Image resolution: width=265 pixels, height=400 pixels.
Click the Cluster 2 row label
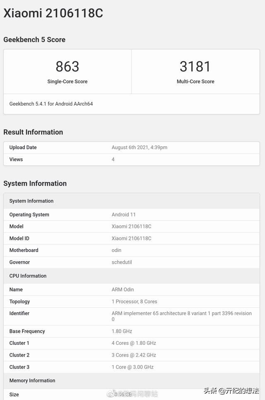(19, 355)
